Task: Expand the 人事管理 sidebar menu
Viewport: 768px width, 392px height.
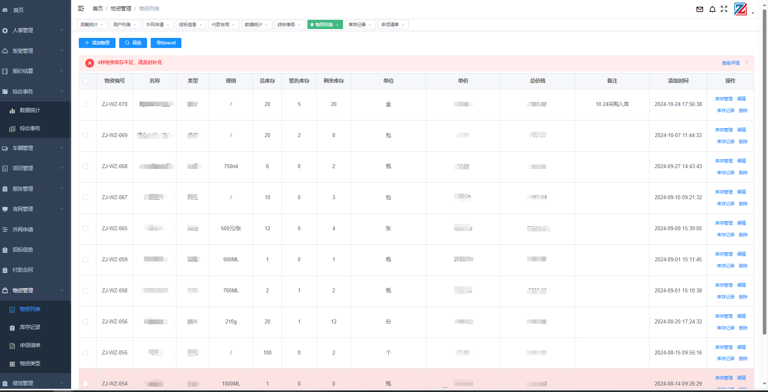Action: 32,30
